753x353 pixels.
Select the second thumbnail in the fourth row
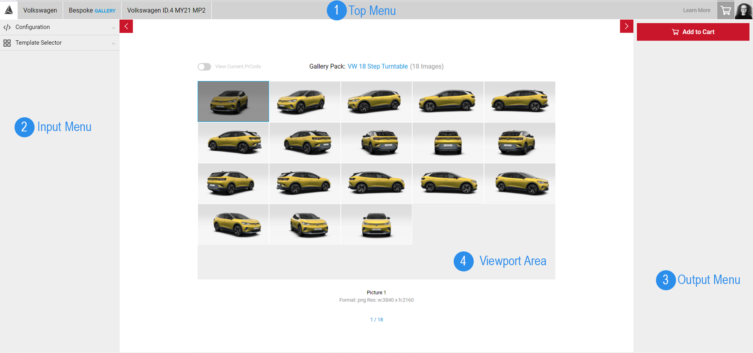305,224
